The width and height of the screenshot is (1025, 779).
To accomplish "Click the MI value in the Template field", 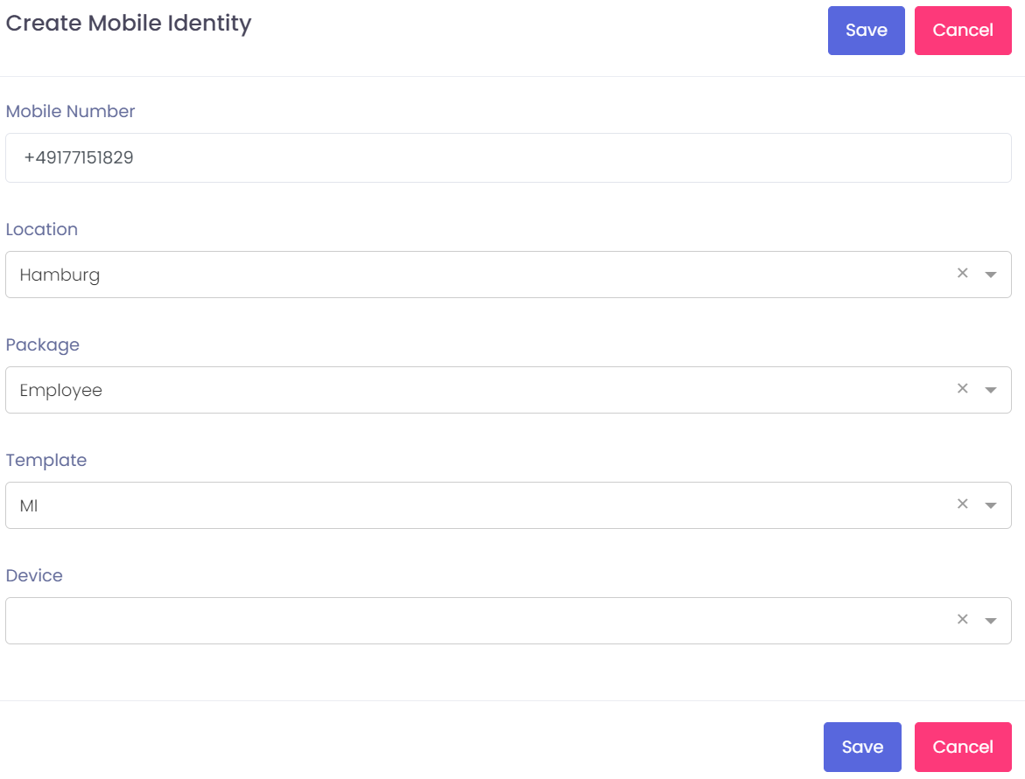I will pyautogui.click(x=29, y=505).
